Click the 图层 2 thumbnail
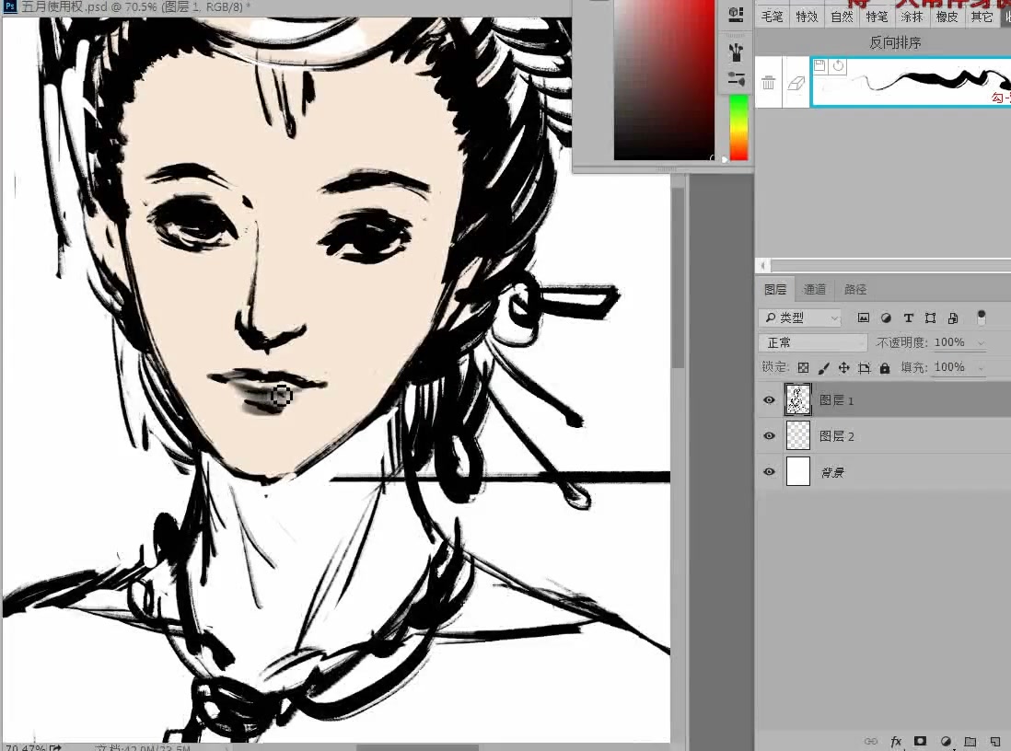This screenshot has height=751, width=1011. click(x=797, y=435)
